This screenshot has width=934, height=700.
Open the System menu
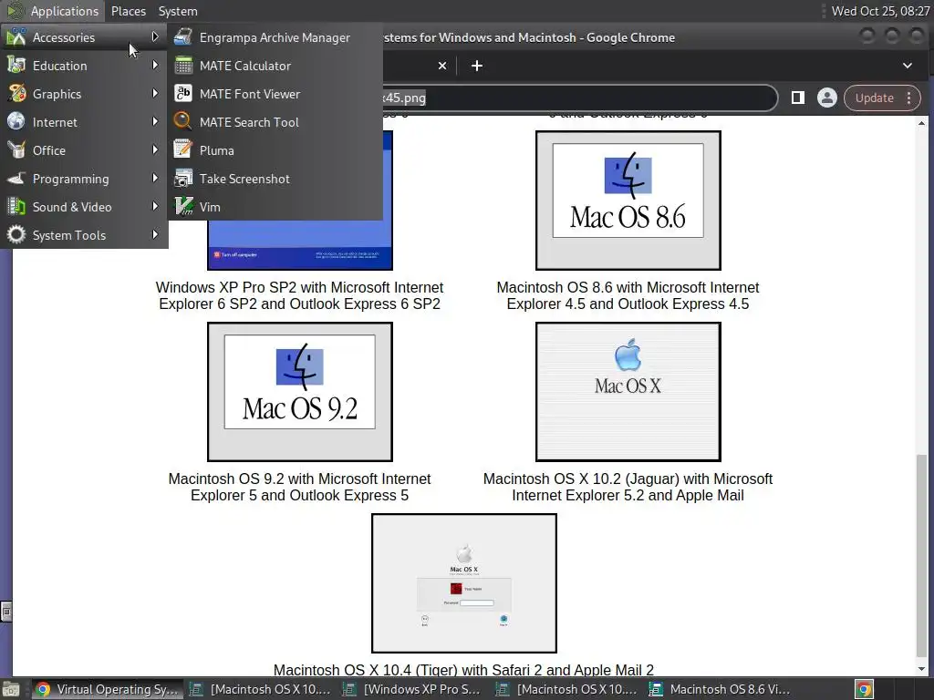click(178, 11)
